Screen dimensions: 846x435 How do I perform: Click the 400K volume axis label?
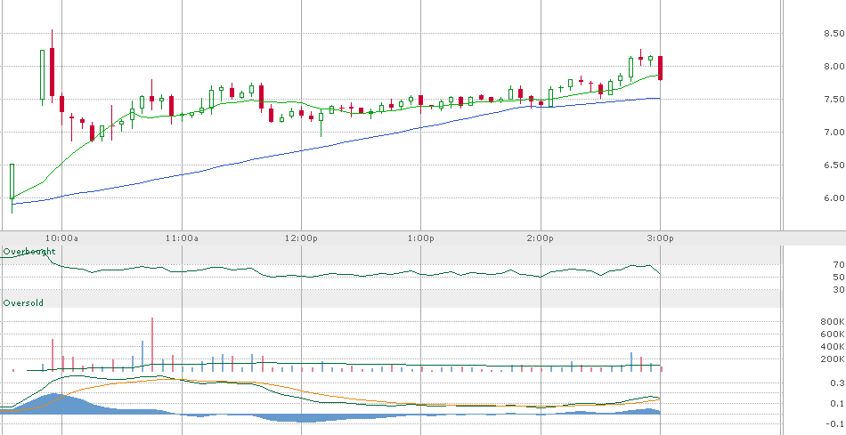[x=832, y=347]
